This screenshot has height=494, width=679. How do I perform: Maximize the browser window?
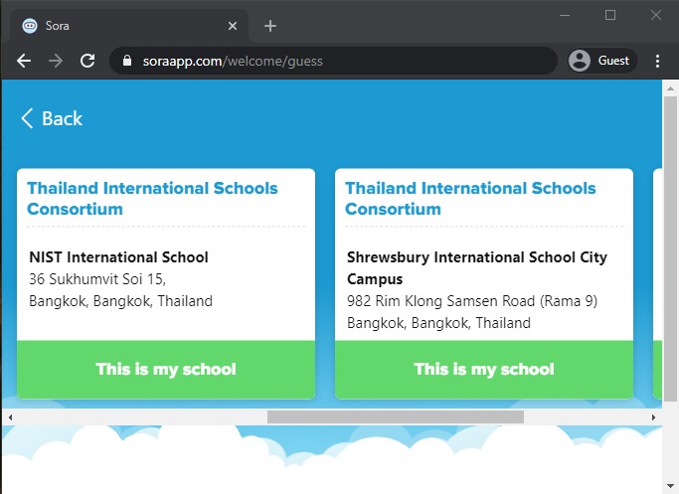click(610, 15)
